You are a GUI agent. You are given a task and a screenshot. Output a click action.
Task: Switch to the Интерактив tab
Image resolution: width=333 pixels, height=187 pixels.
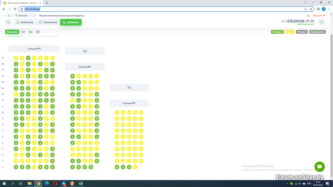[24, 22]
